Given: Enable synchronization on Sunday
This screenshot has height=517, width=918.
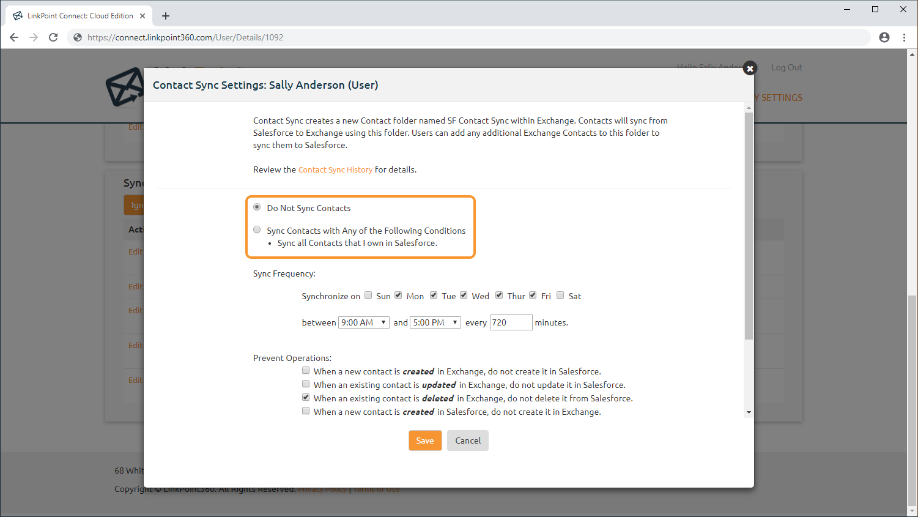Looking at the screenshot, I should (368, 295).
